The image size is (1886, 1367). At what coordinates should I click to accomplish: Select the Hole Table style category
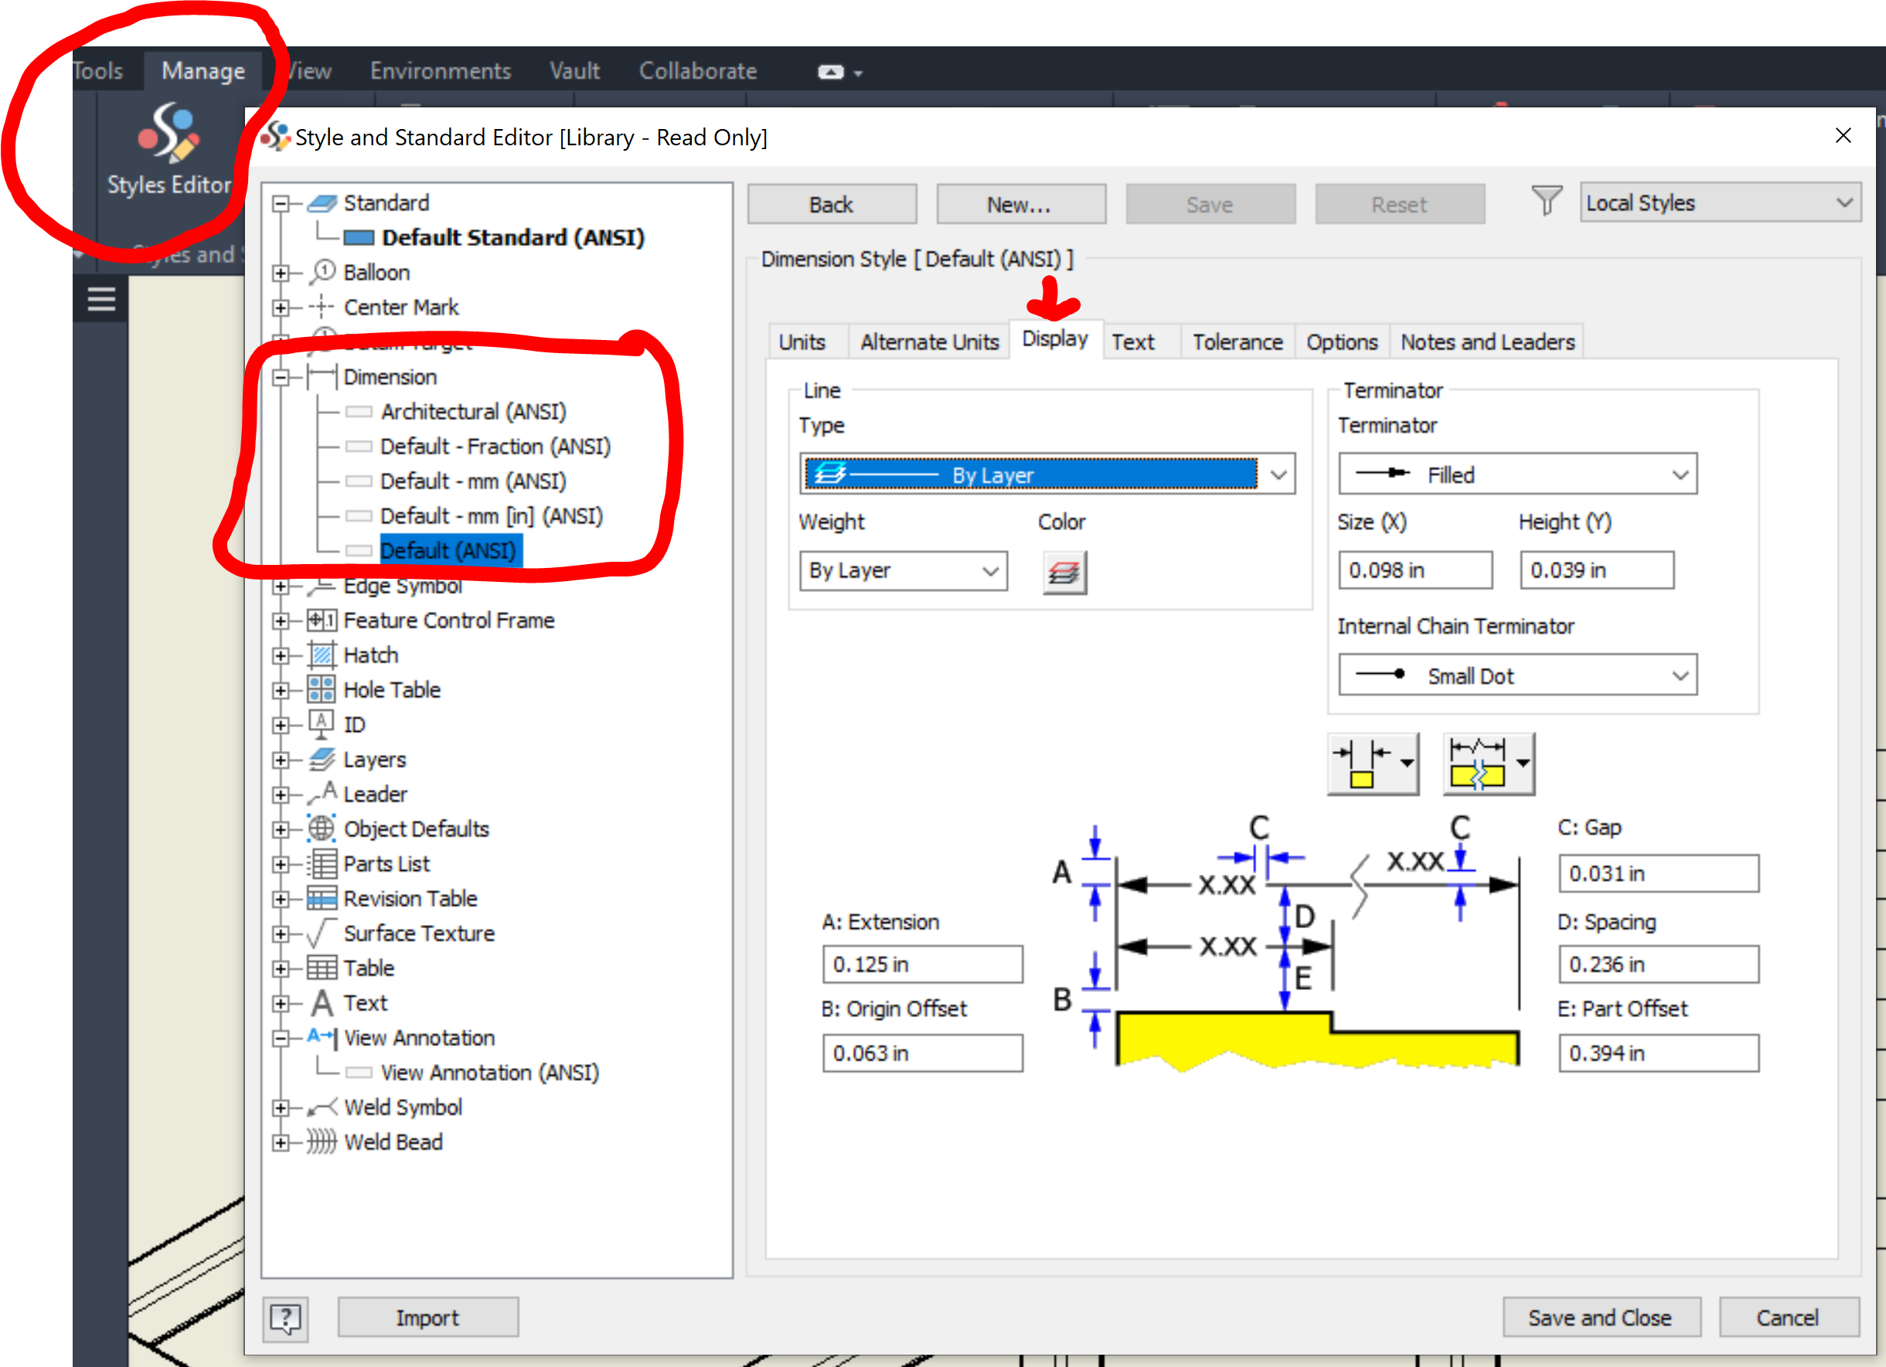point(392,690)
